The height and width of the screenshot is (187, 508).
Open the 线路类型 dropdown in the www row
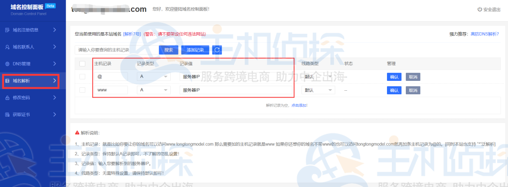[x=318, y=90]
